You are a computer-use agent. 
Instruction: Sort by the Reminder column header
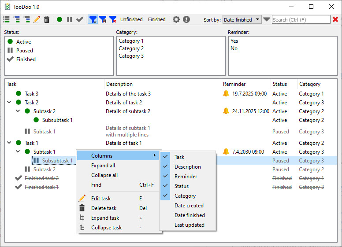click(246, 84)
